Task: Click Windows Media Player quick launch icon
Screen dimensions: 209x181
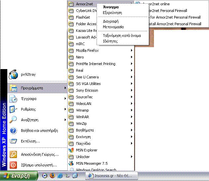Action: [x=45, y=176]
